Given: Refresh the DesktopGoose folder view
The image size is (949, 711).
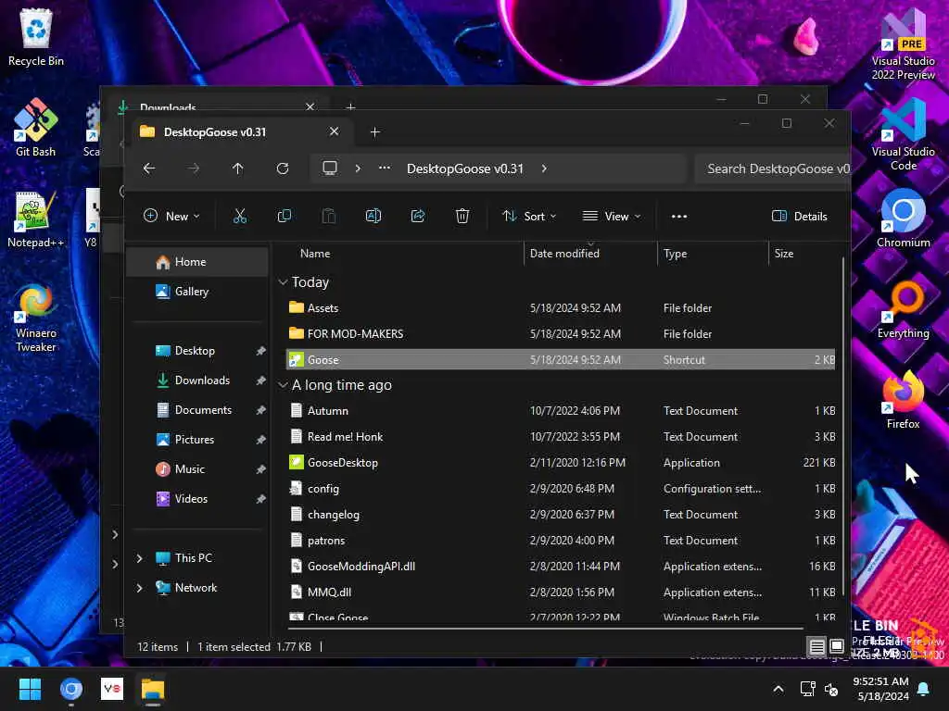Looking at the screenshot, I should 282,168.
